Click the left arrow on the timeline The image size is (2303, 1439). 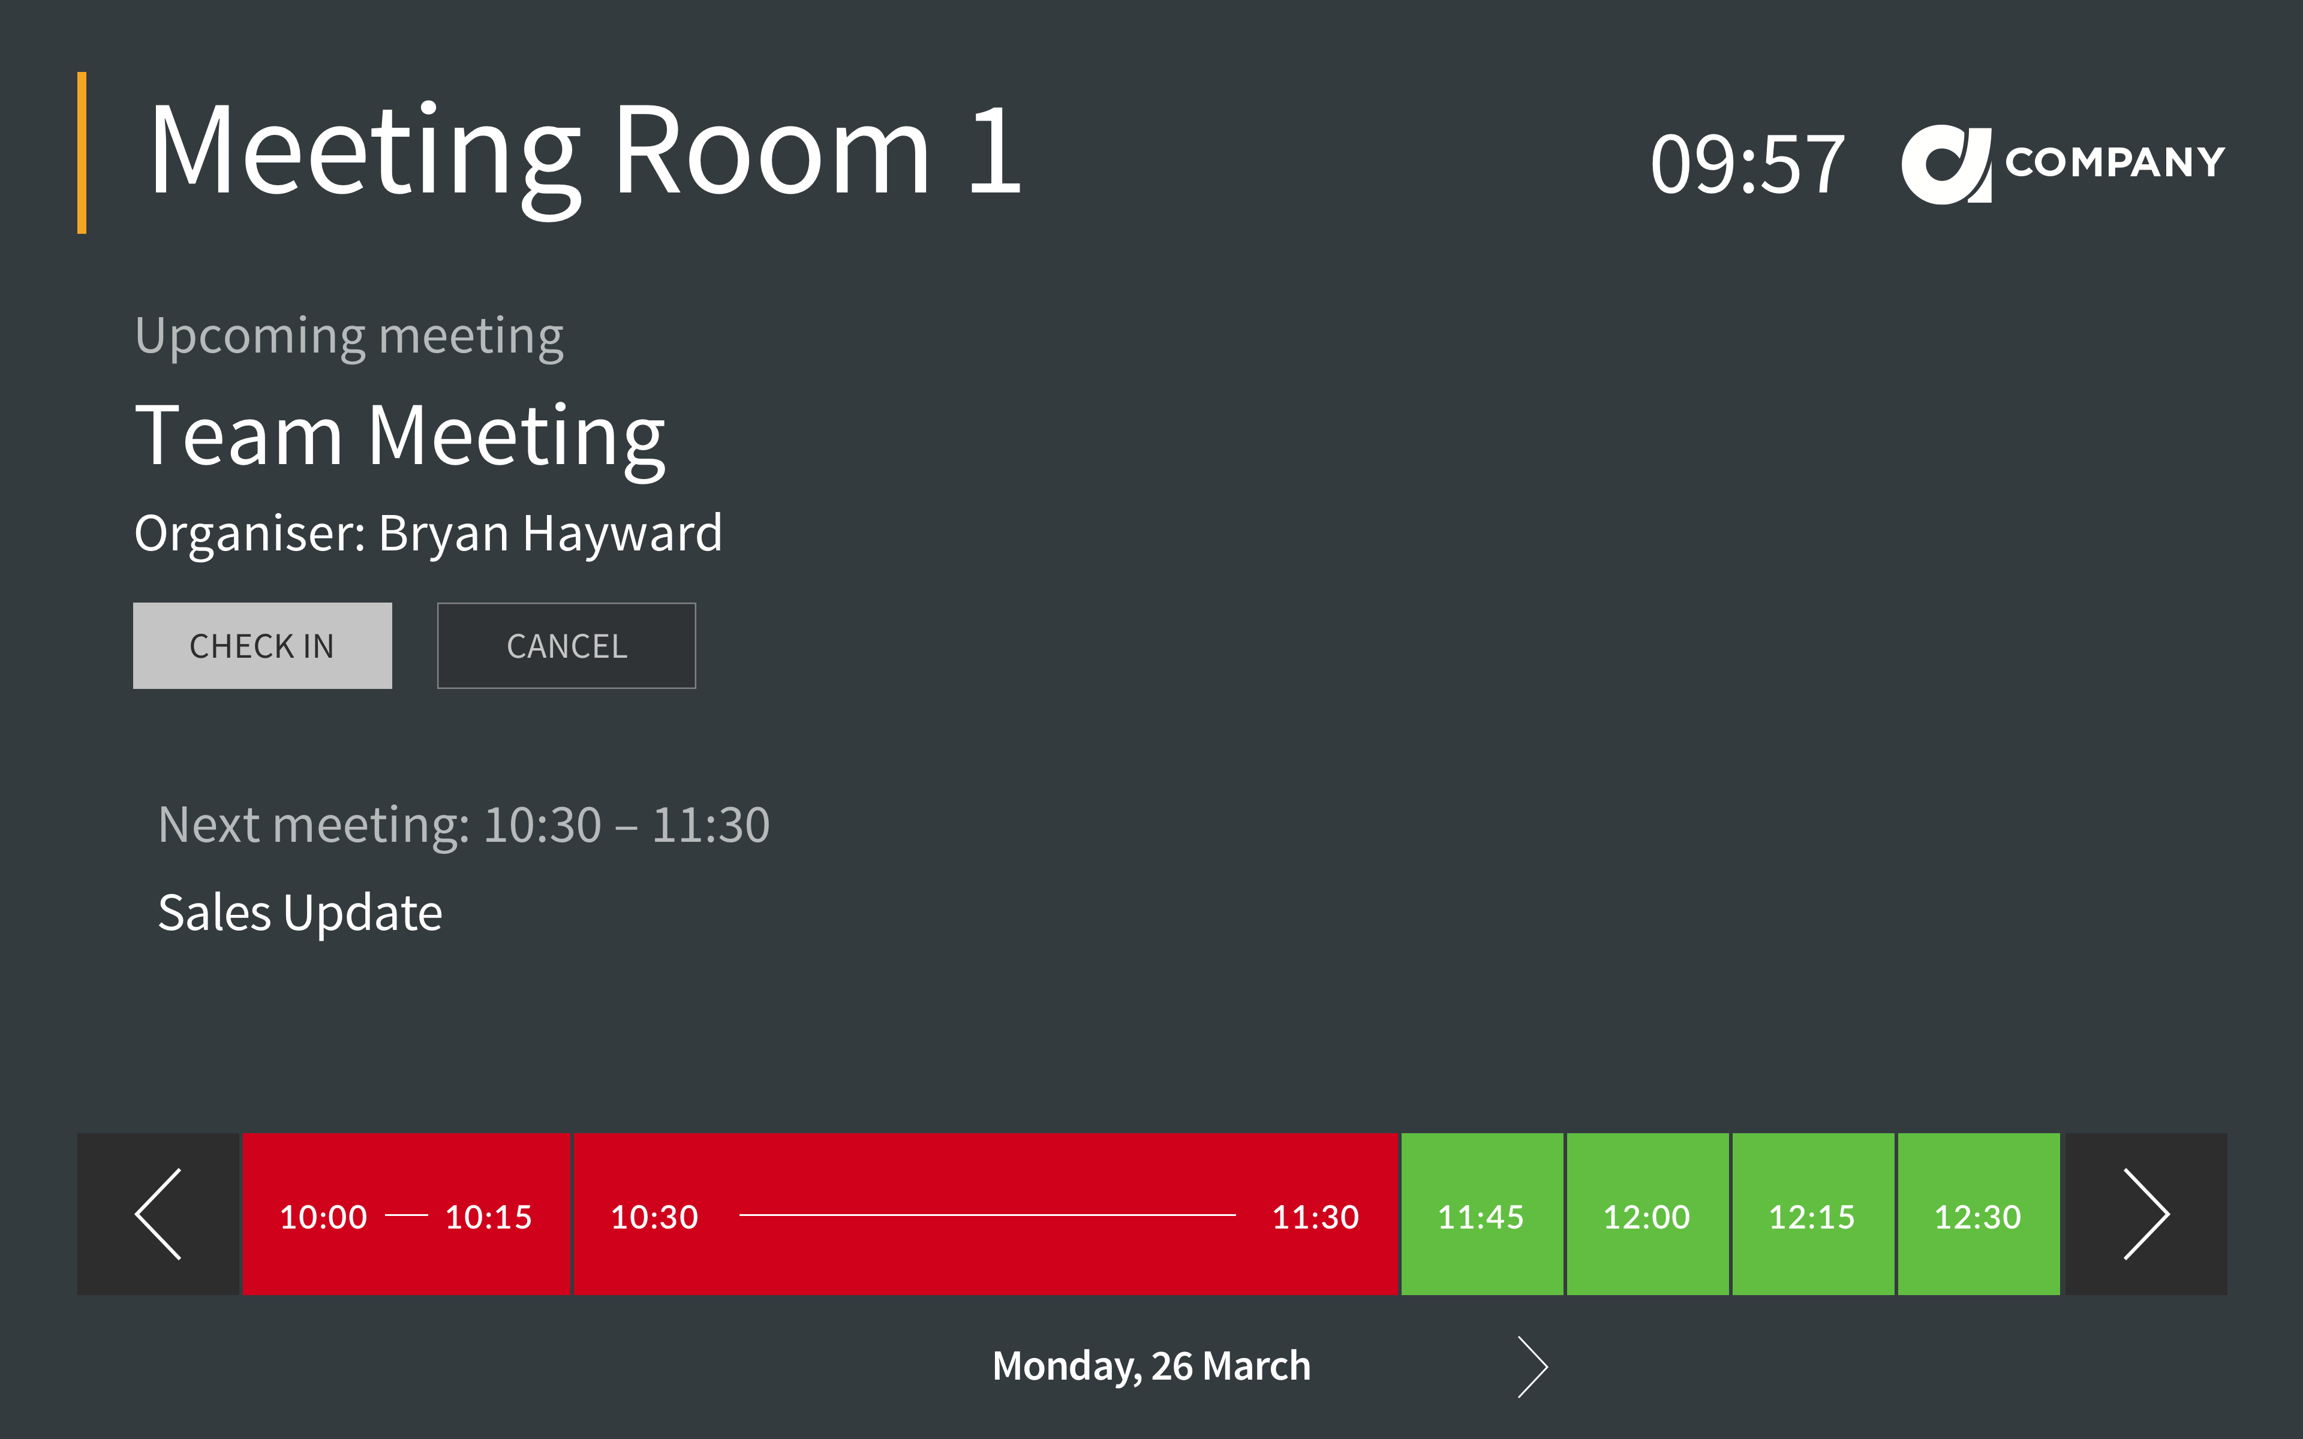(x=158, y=1214)
